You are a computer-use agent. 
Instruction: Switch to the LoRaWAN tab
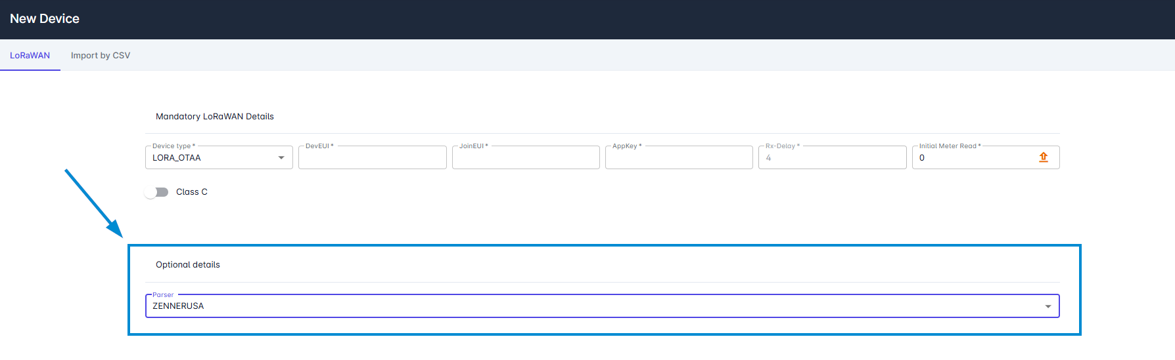point(30,56)
